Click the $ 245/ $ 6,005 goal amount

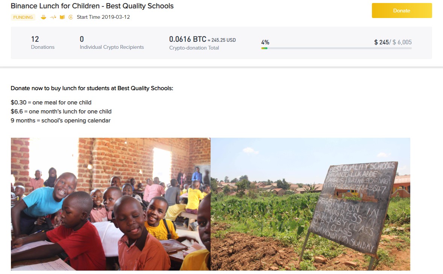pos(393,42)
